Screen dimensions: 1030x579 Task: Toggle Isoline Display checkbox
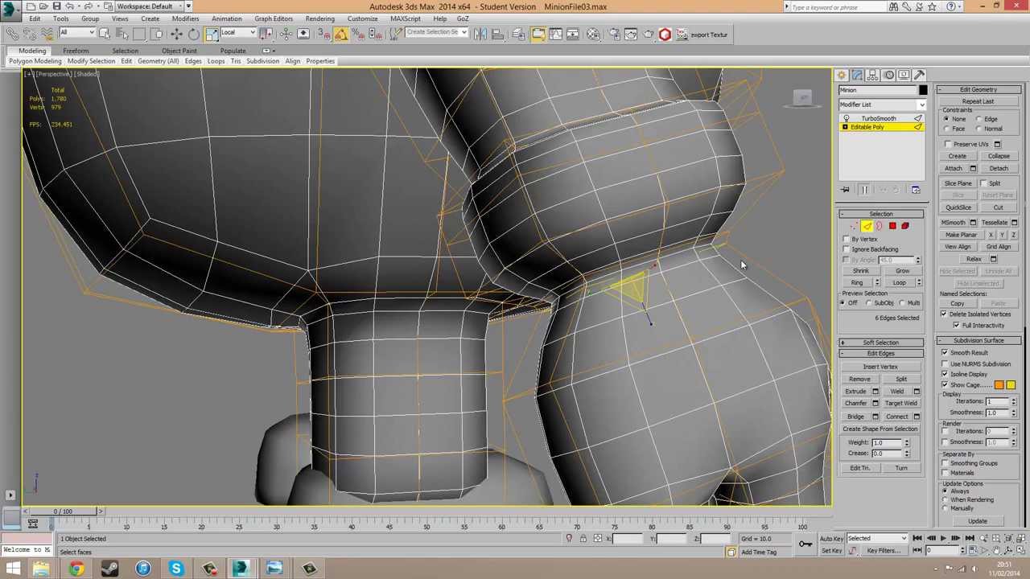tap(946, 375)
